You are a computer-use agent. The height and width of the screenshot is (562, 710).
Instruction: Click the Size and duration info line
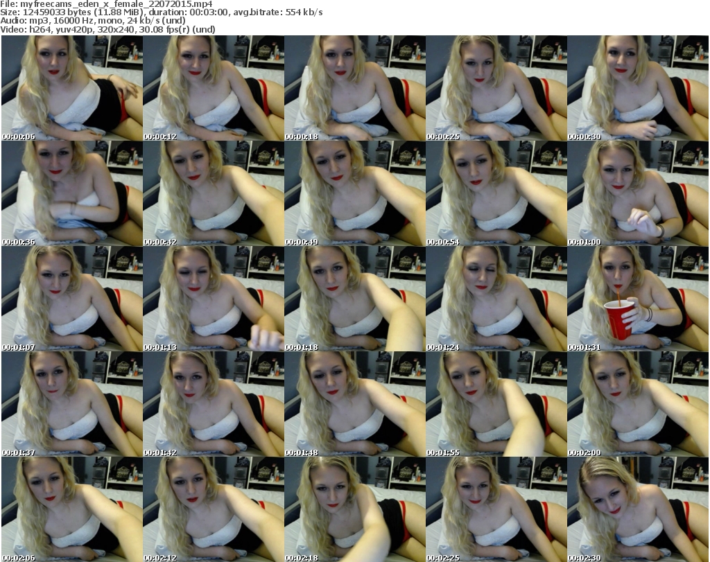[162, 12]
